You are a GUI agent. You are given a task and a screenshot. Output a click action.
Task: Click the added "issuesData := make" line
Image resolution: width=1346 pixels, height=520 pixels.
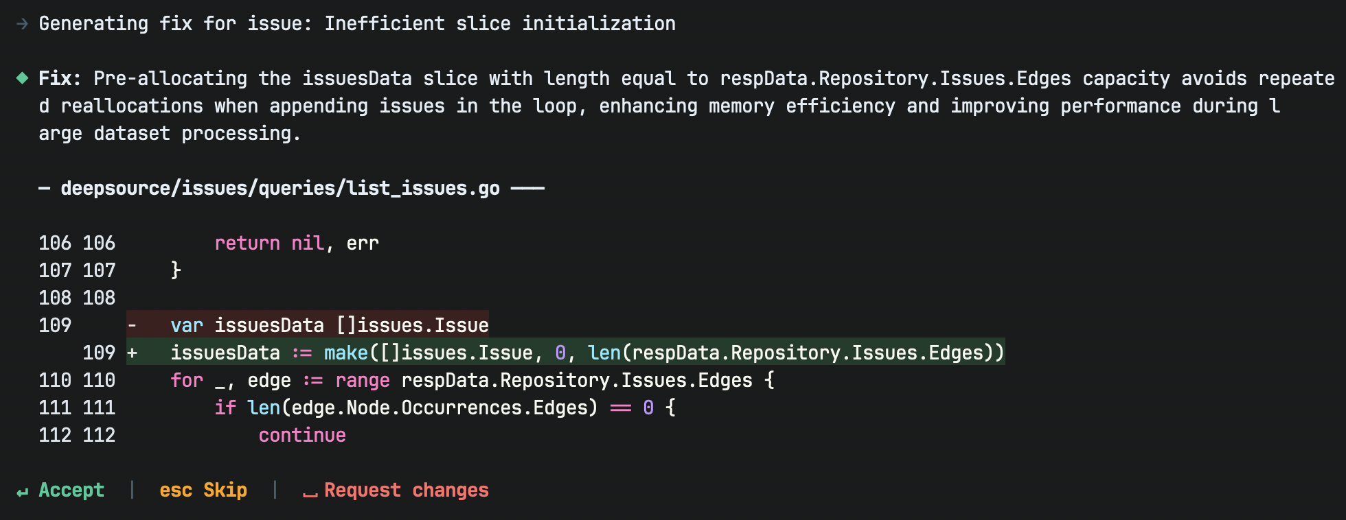586,353
